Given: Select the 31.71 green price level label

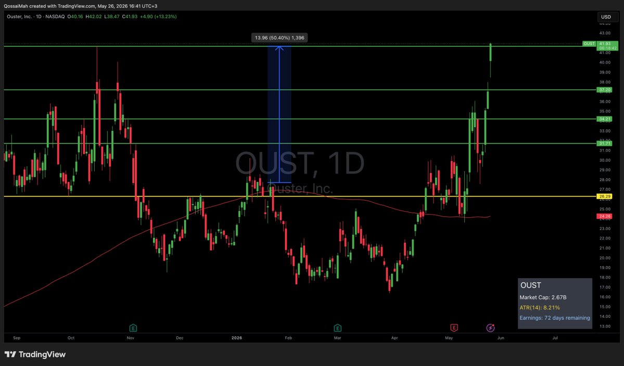Looking at the screenshot, I should point(605,143).
